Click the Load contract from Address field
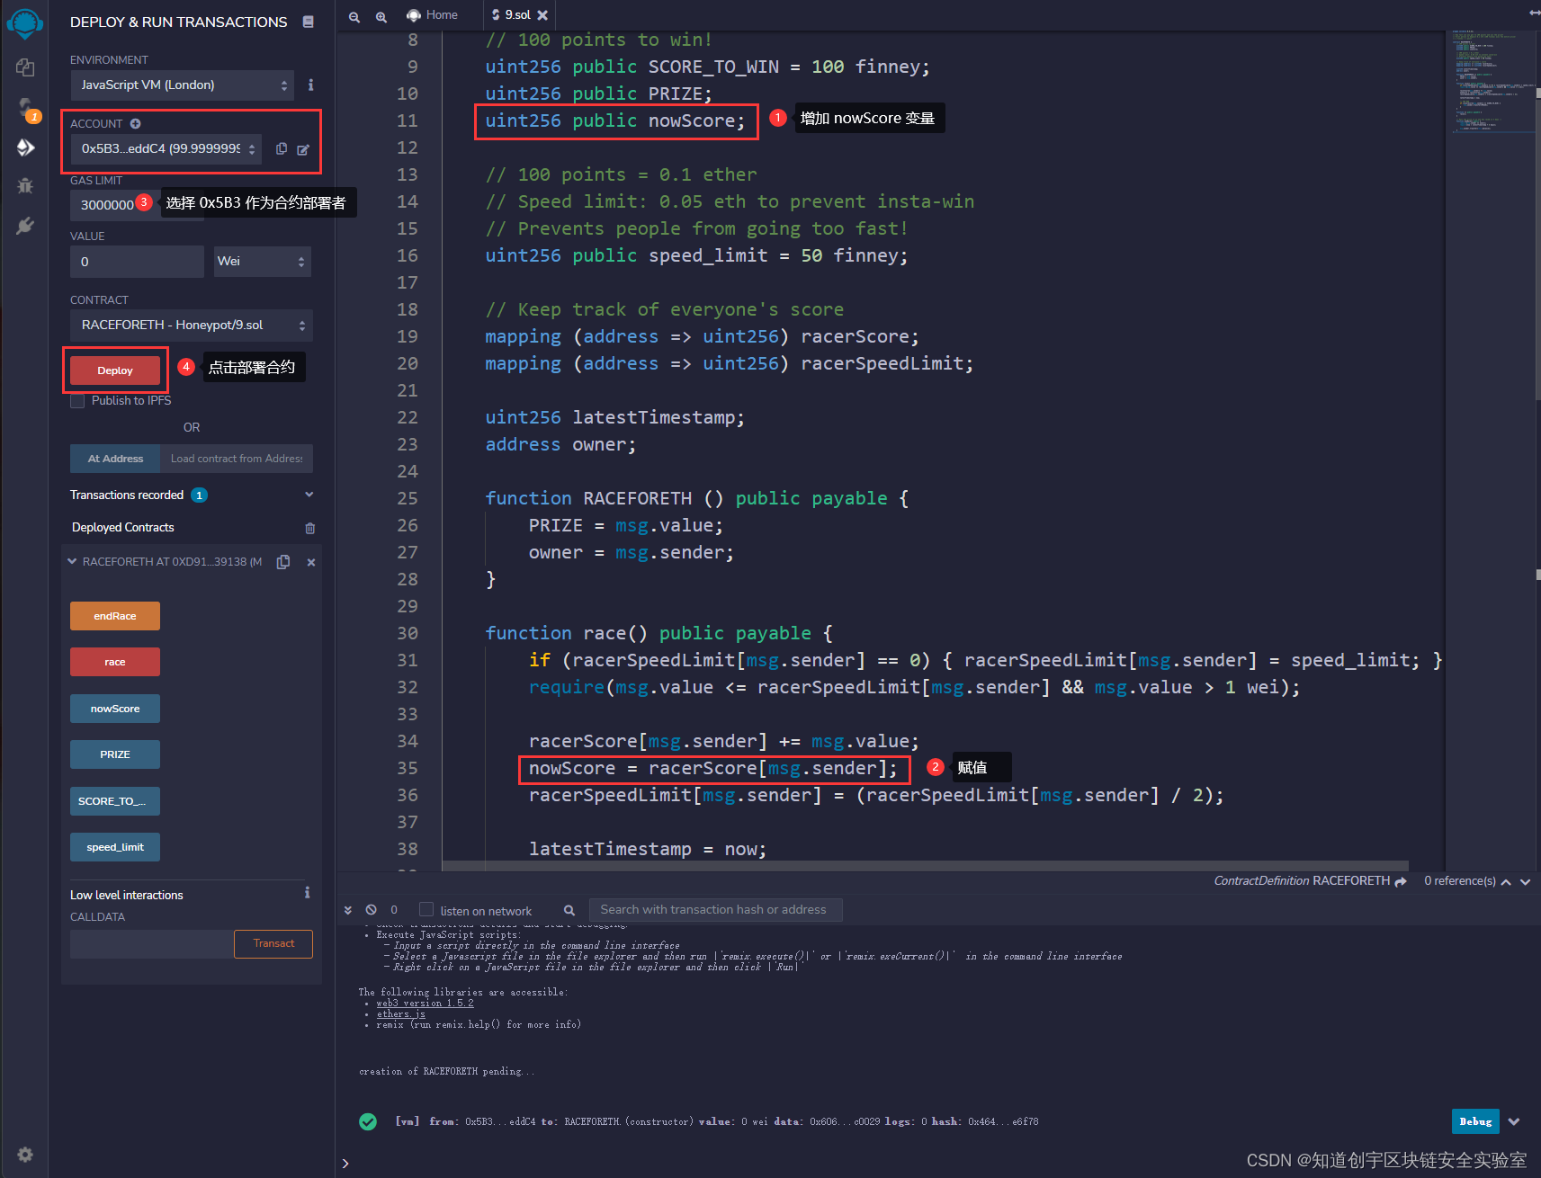The height and width of the screenshot is (1178, 1541). click(237, 459)
